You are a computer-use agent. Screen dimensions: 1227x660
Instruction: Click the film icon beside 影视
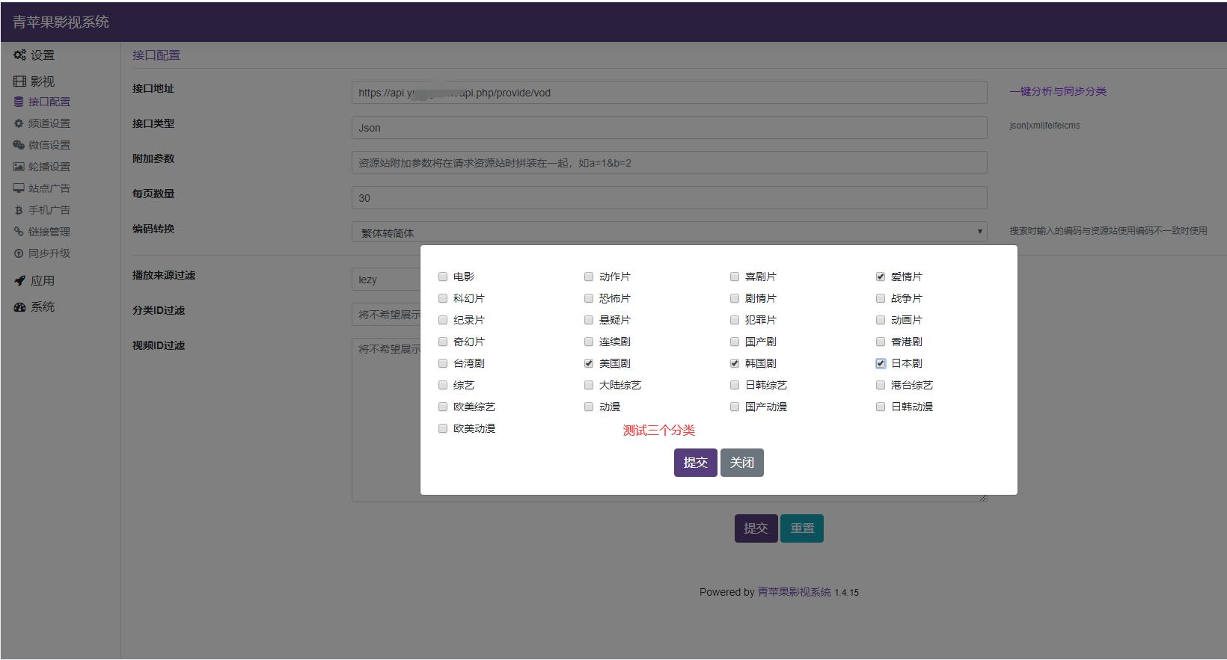[x=19, y=81]
